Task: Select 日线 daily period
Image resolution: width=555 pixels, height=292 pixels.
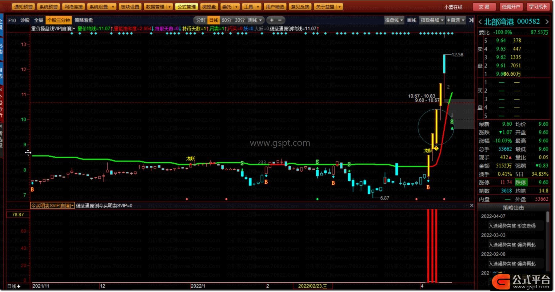Action: click(x=214, y=20)
